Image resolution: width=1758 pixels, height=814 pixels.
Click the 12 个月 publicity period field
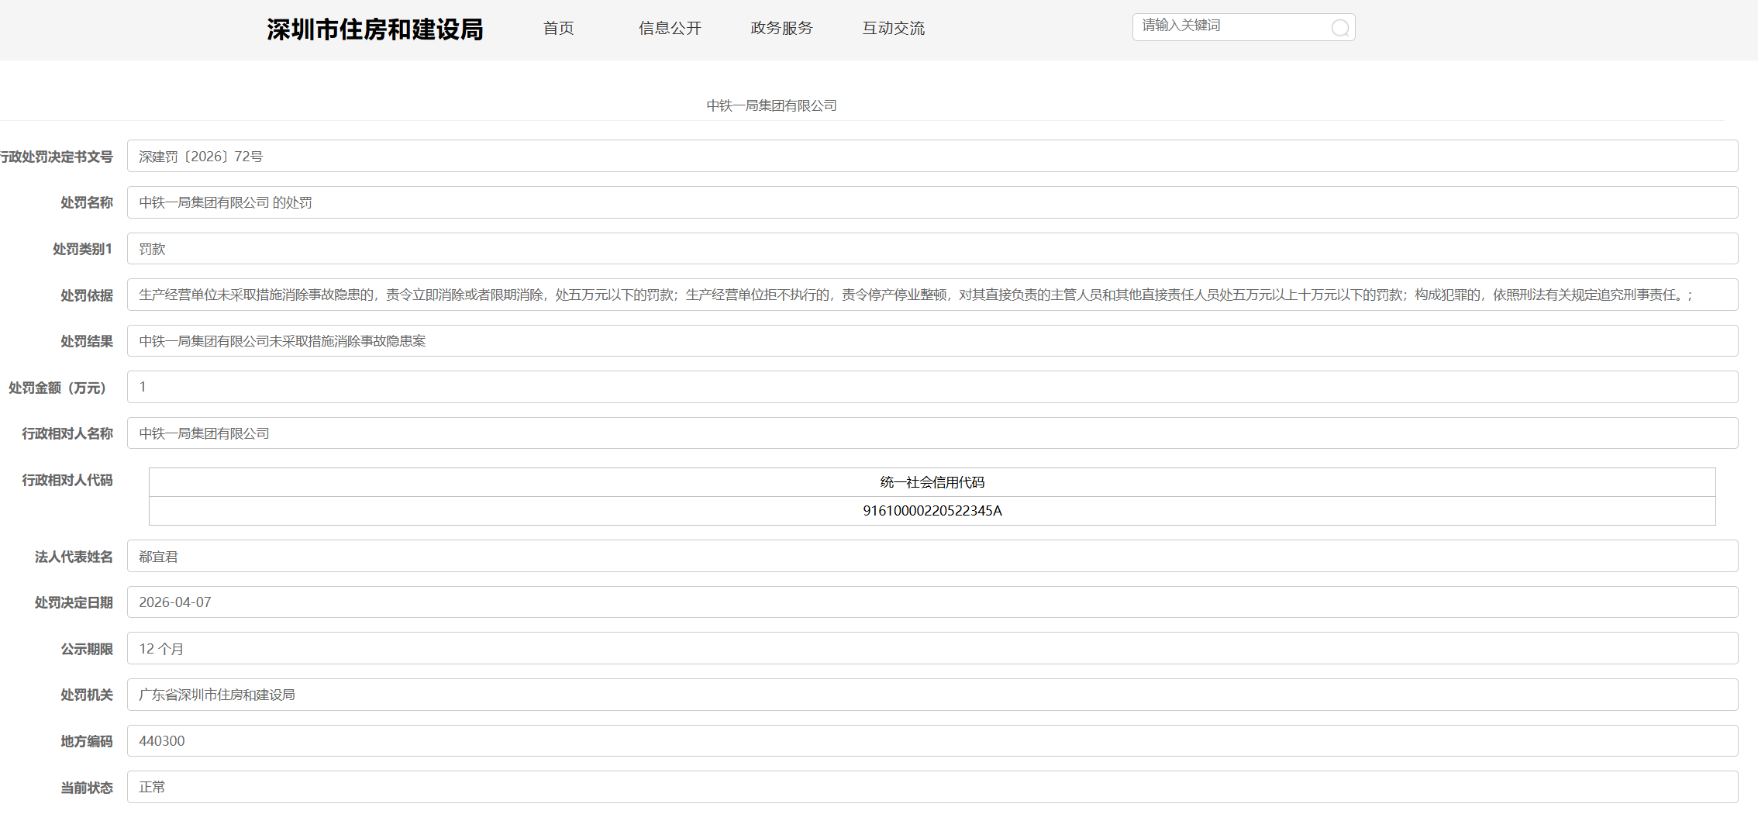932,649
